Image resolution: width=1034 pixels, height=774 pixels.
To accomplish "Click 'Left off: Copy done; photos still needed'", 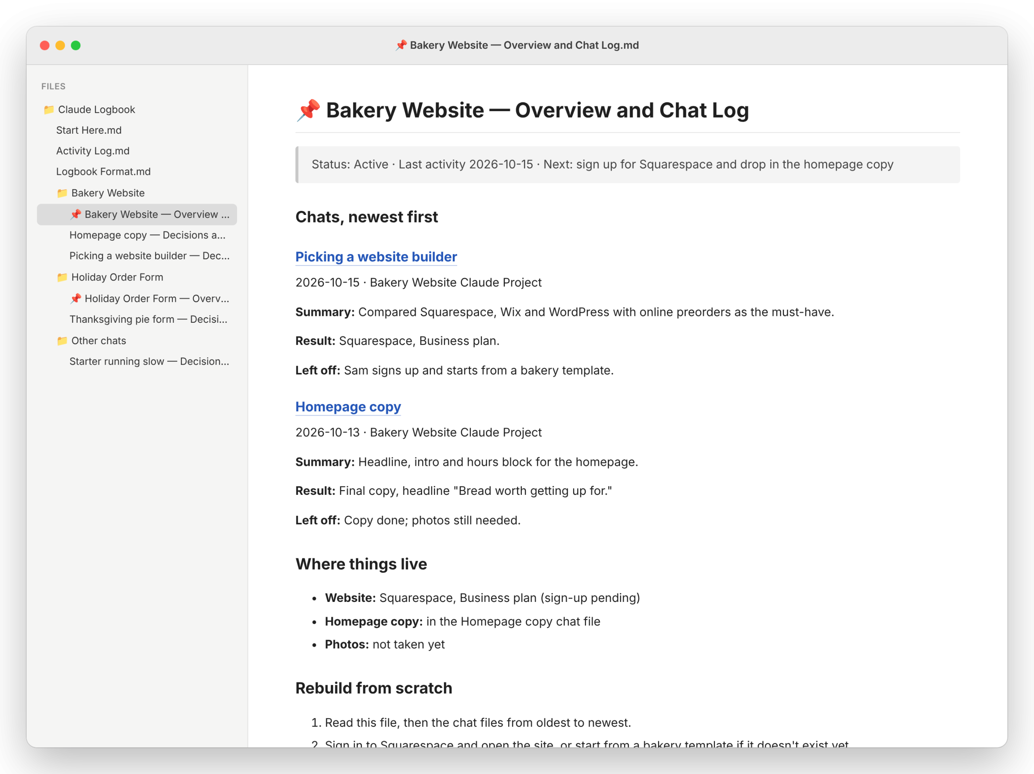I will (x=408, y=520).
